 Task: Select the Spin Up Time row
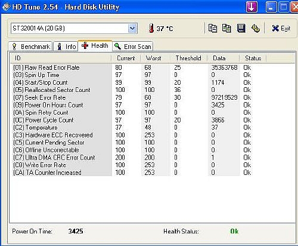pyautogui.click(x=132, y=75)
